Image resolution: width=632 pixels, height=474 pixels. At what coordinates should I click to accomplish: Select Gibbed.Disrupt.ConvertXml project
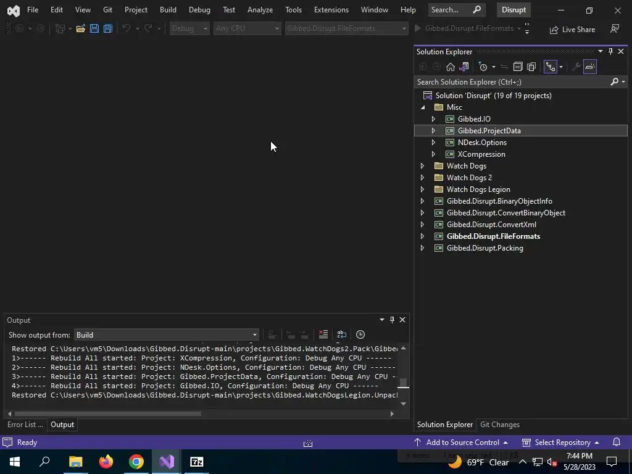(x=491, y=224)
